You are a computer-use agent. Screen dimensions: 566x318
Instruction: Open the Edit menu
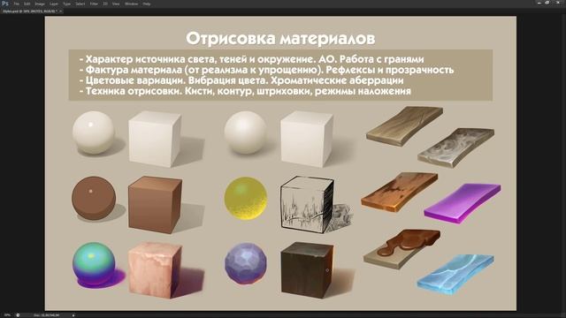27,4
